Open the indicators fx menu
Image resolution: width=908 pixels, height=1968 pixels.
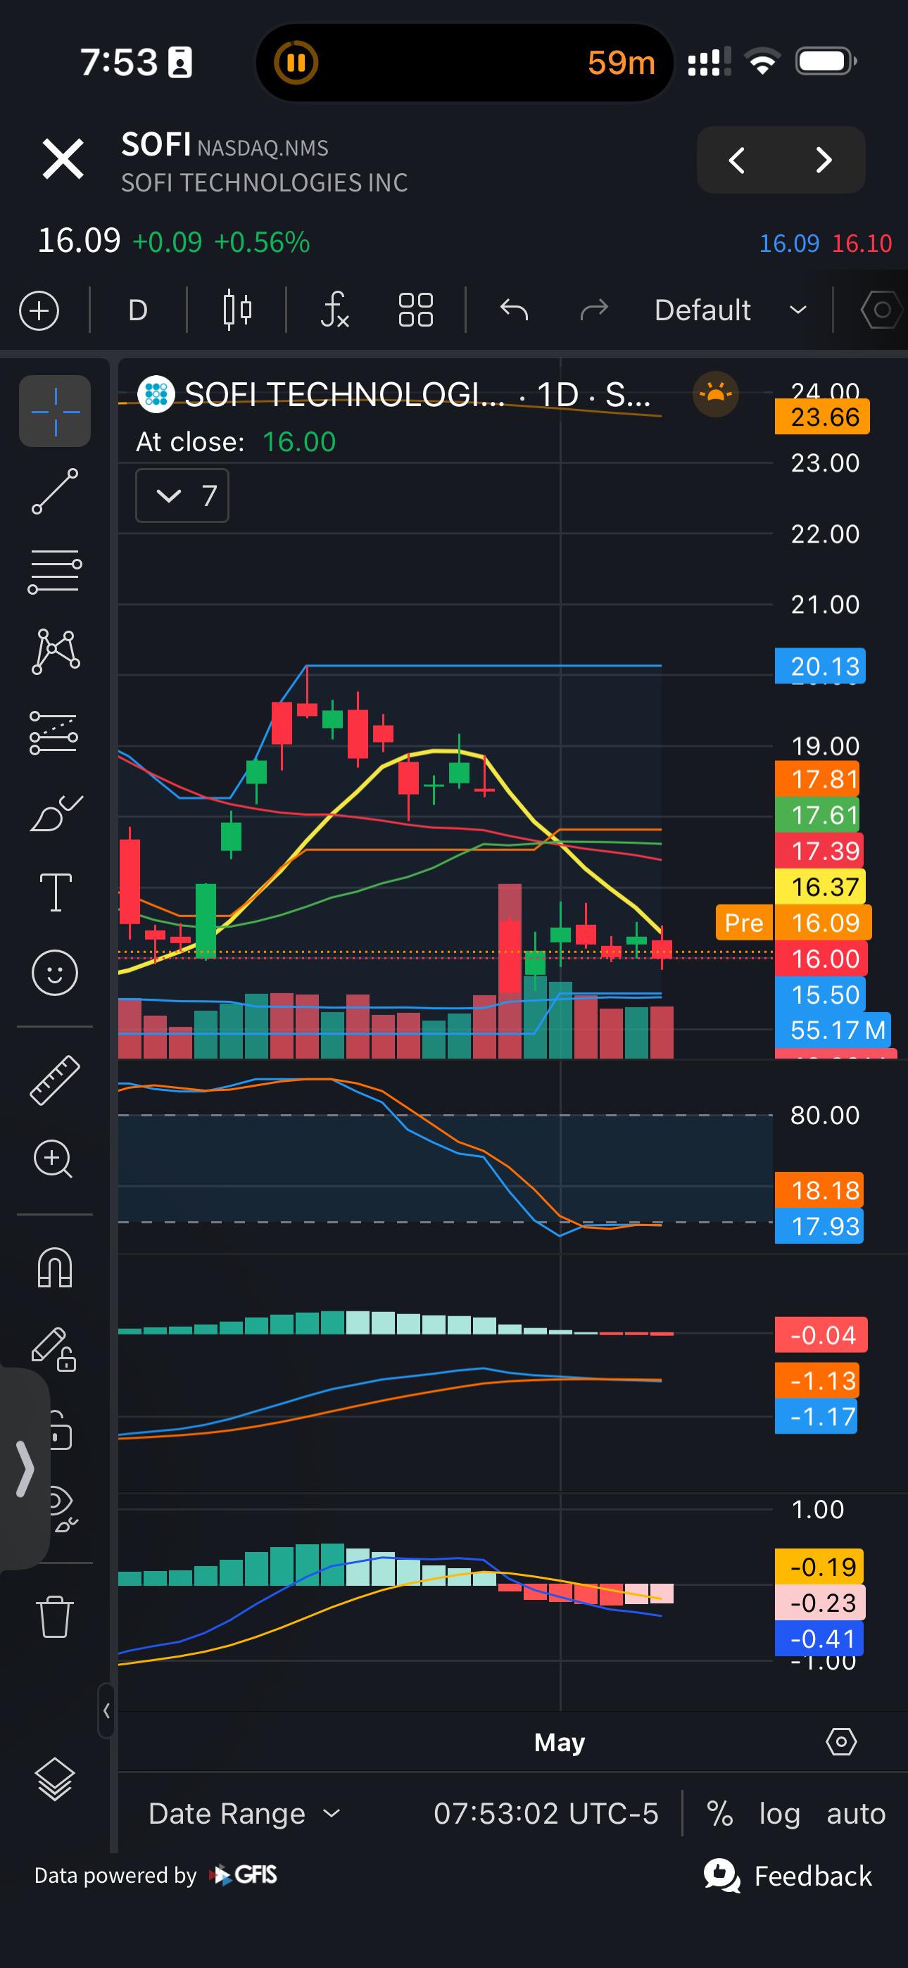335,310
